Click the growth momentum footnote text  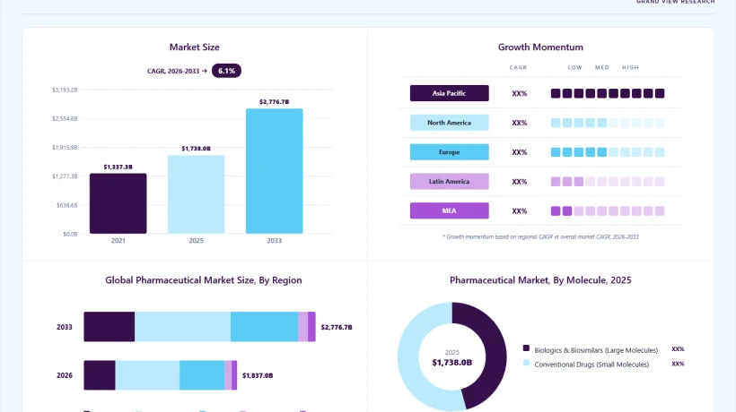click(x=540, y=236)
